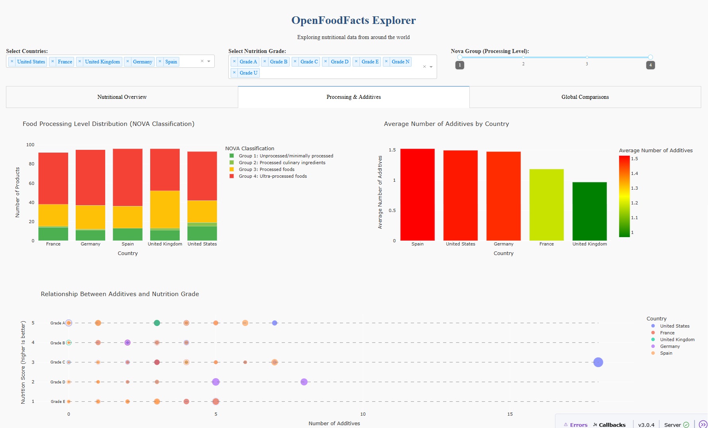The height and width of the screenshot is (428, 708).
Task: Remove Germany country tag
Action: tap(127, 62)
